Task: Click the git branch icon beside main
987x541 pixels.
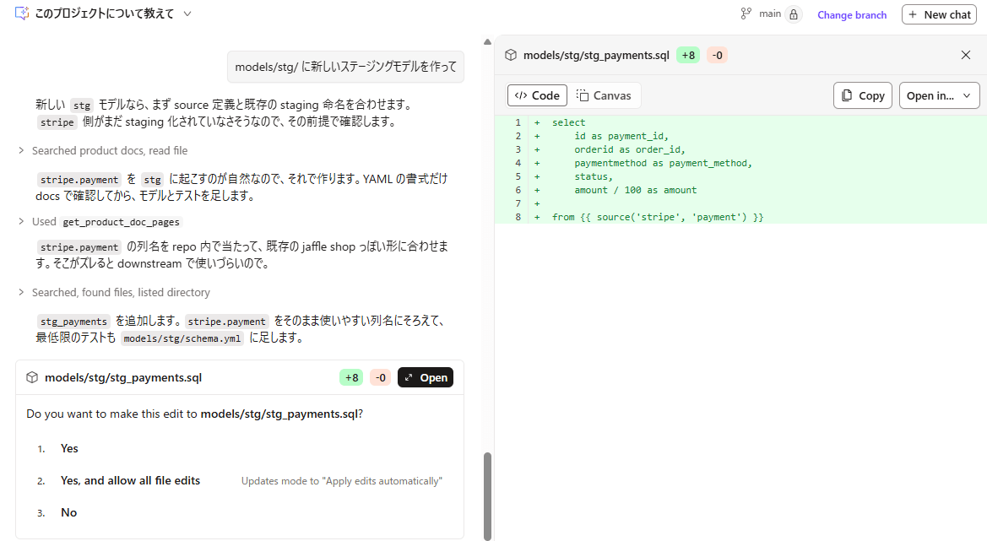Action: [746, 14]
